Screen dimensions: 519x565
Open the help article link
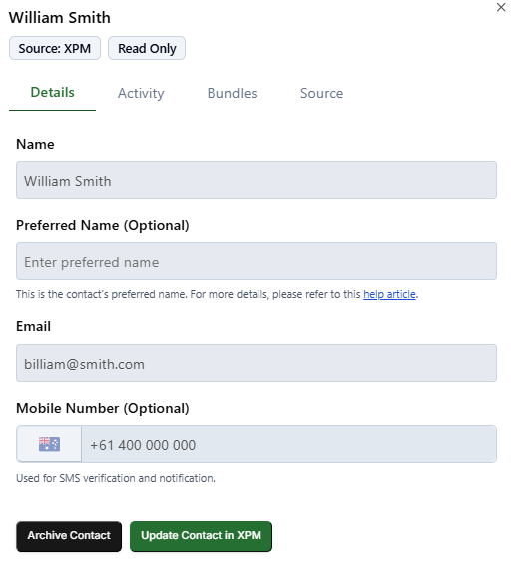click(389, 294)
